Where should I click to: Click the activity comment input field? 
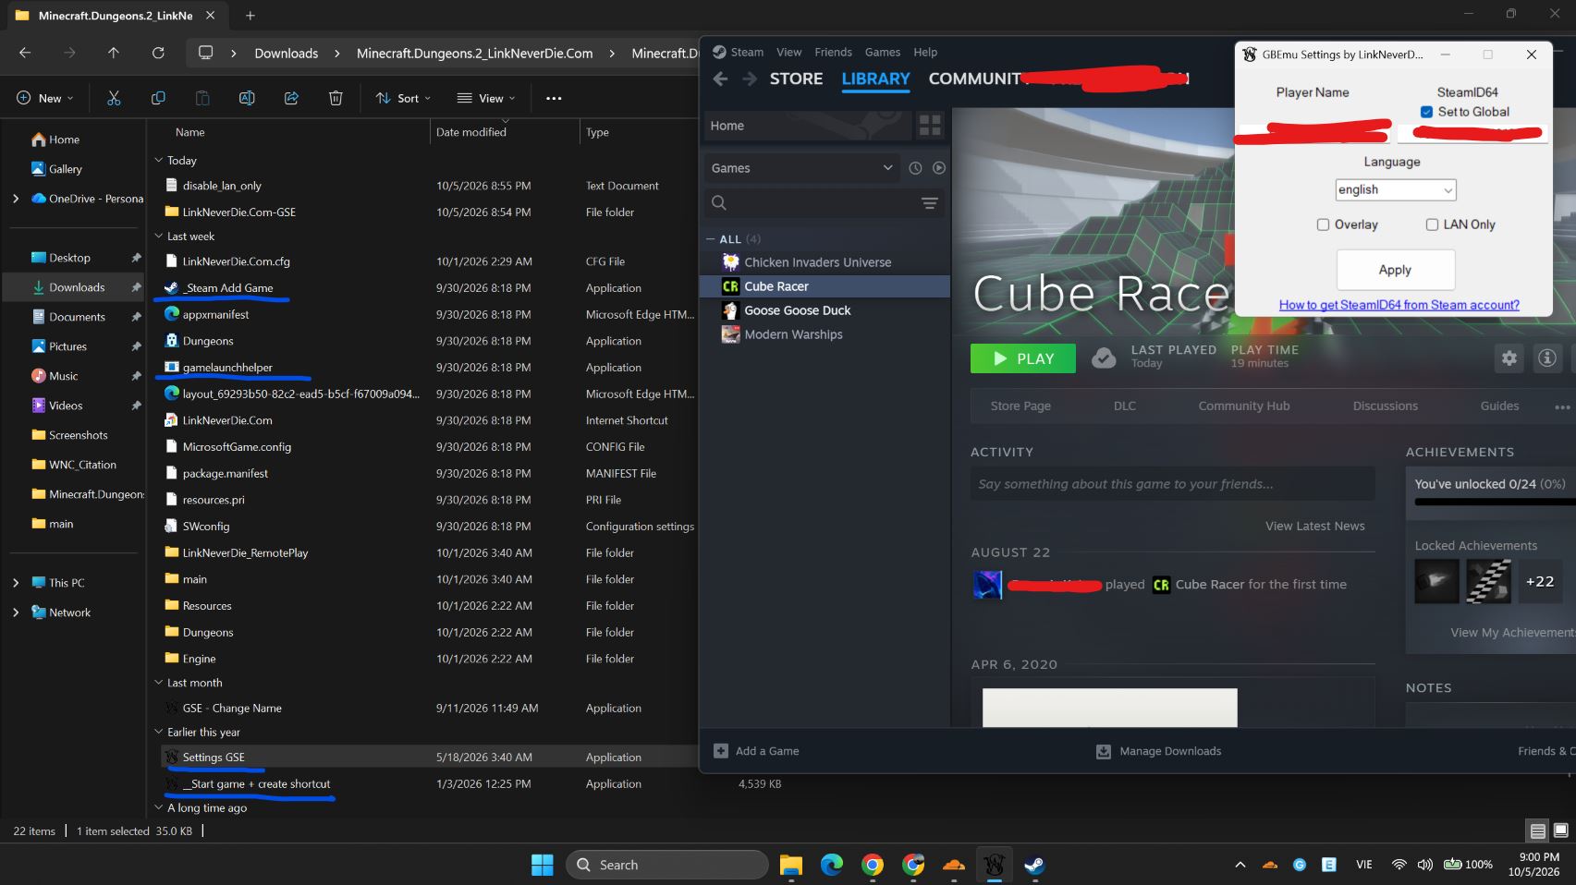(x=1172, y=484)
